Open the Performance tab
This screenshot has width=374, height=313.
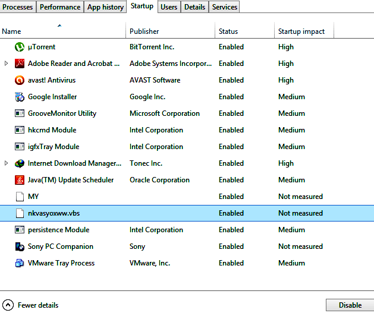coord(60,7)
